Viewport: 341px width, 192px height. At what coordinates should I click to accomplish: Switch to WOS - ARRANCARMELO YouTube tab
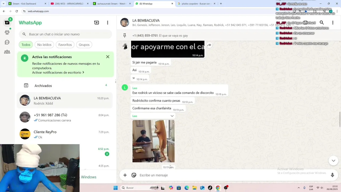[69, 4]
